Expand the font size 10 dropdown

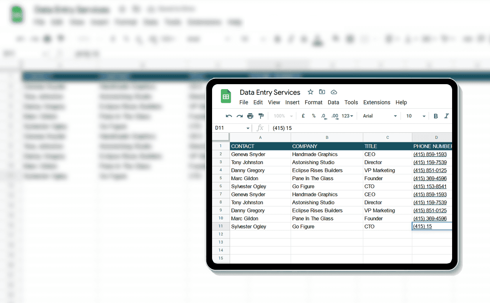click(416, 116)
